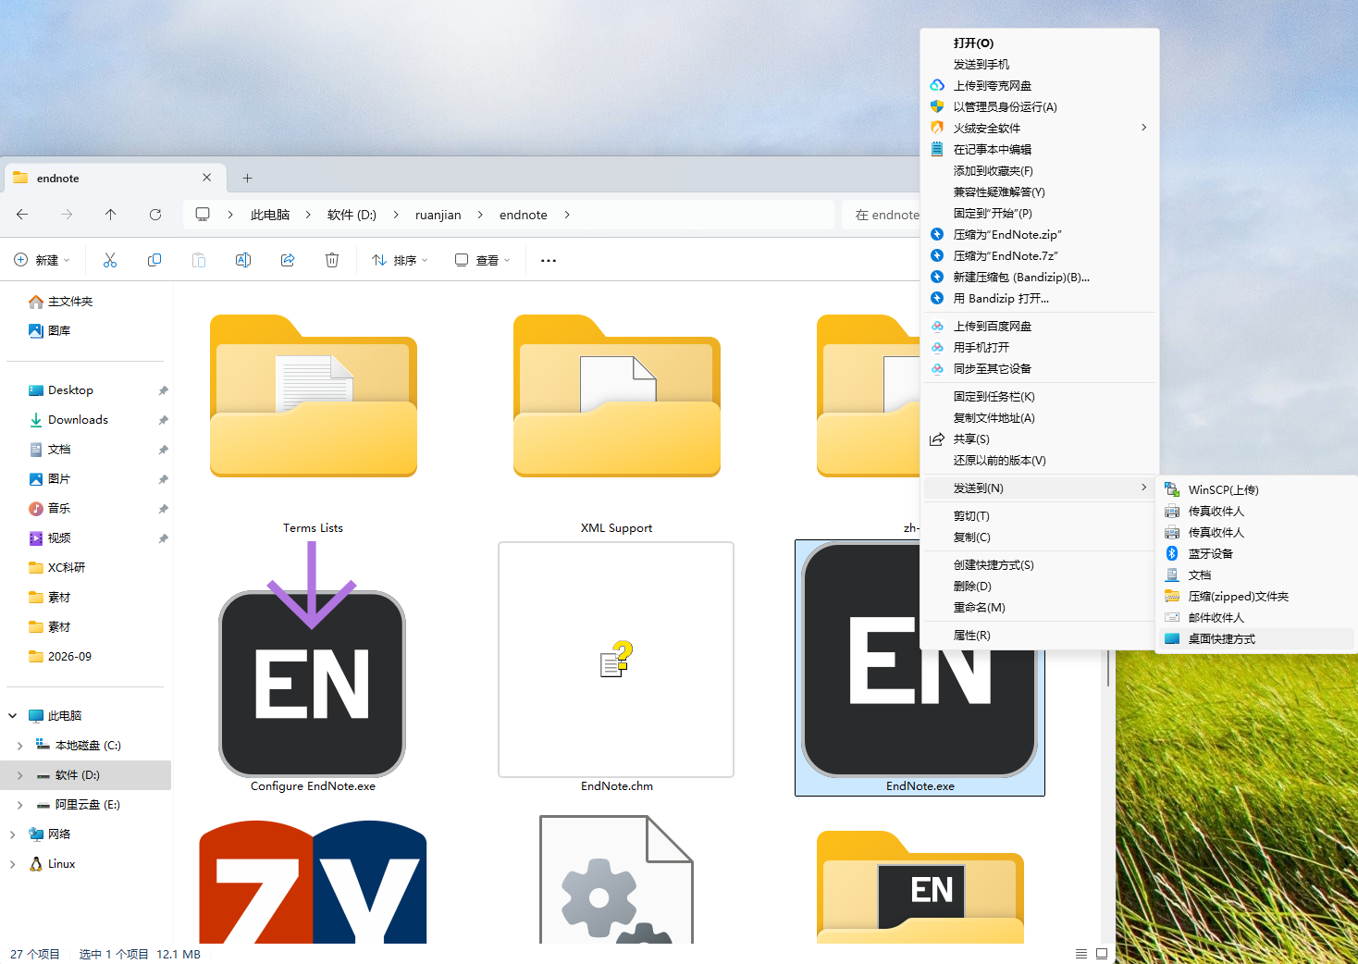Click the Delete trash icon in toolbar
The width and height of the screenshot is (1358, 964).
click(x=332, y=260)
